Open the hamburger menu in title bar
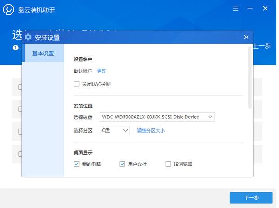This screenshot has width=279, height=208. click(x=236, y=9)
